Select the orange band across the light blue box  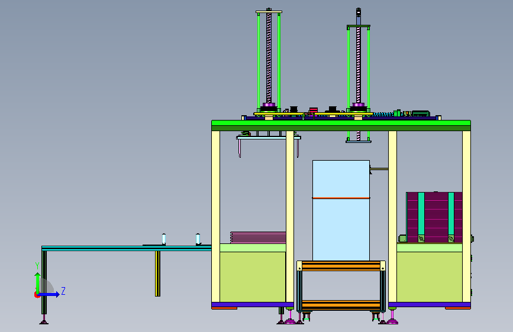(x=341, y=198)
